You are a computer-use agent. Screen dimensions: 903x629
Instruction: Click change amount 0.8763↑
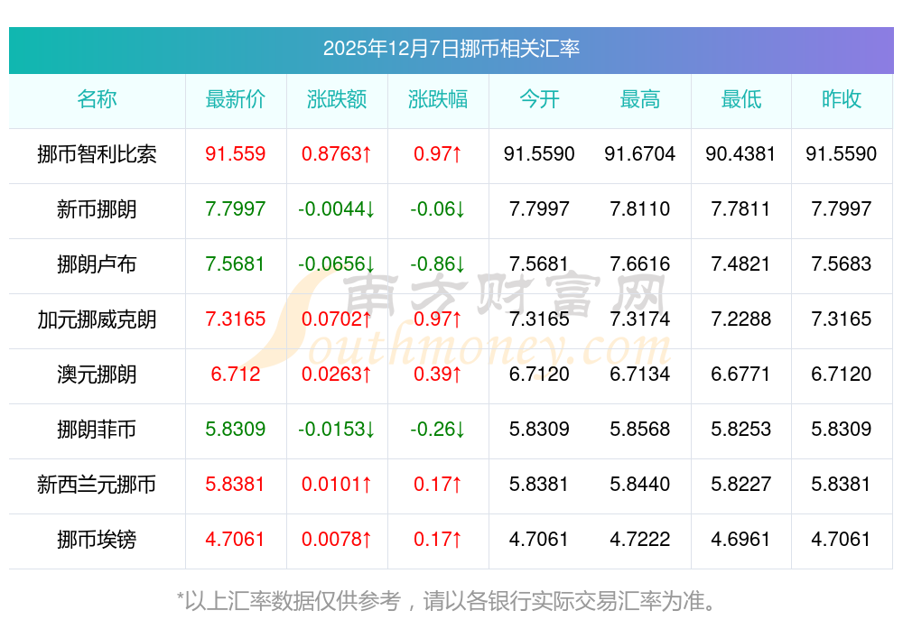(x=337, y=153)
